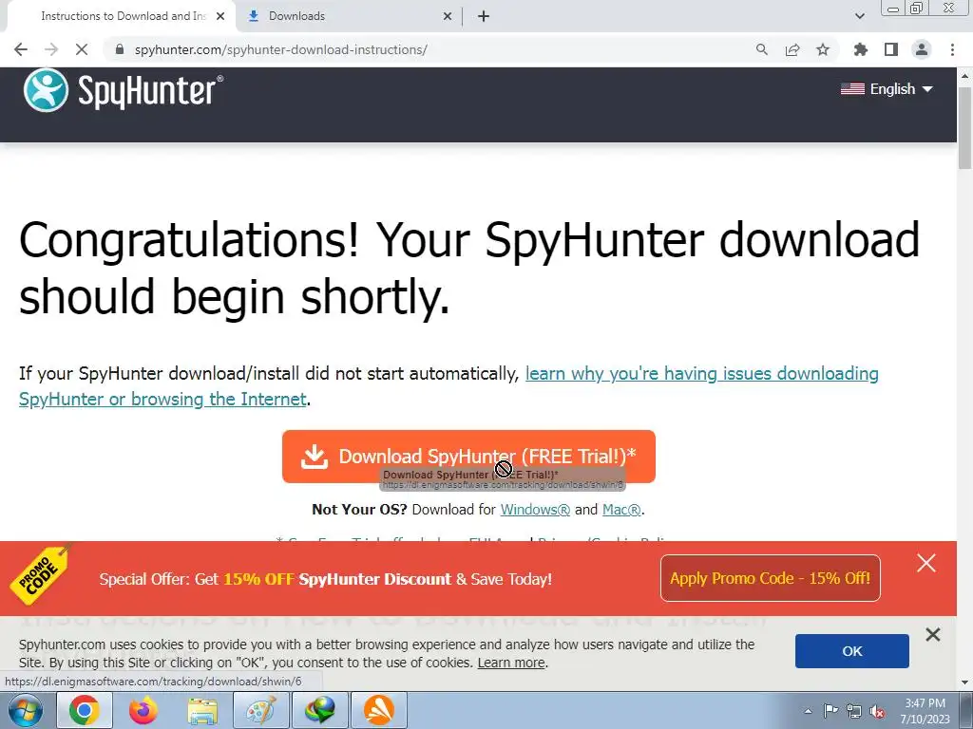
Task: Open Chrome three-dot menu
Action: (x=952, y=49)
